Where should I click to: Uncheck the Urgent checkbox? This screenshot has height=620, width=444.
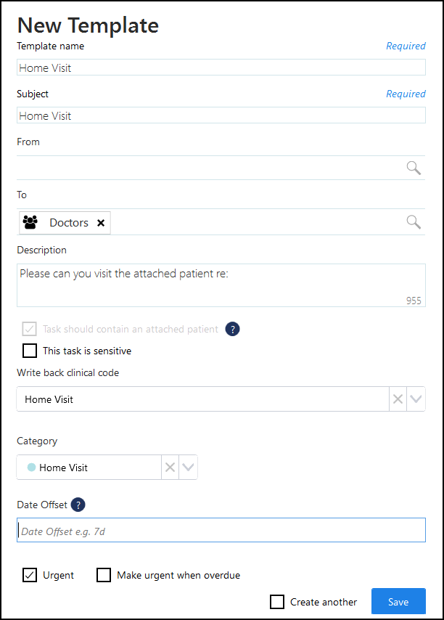pyautogui.click(x=30, y=575)
